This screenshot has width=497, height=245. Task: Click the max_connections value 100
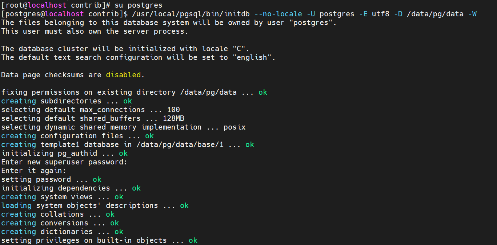tap(173, 110)
